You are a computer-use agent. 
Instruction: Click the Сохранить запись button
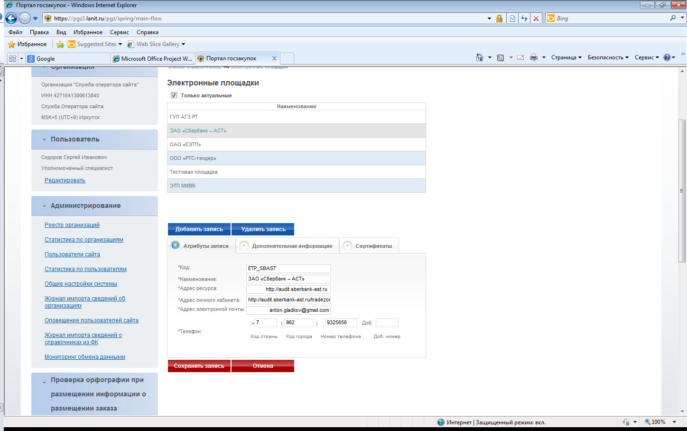(x=199, y=366)
